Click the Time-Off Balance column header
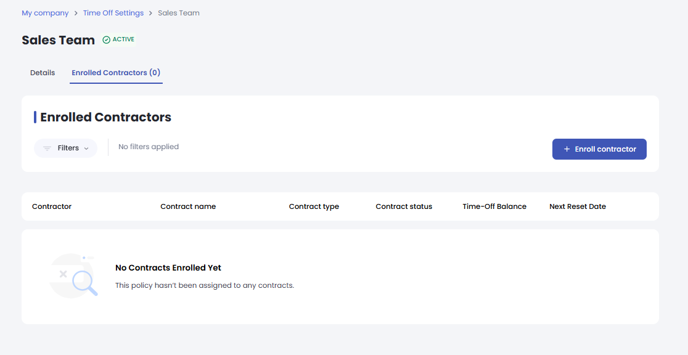 (x=494, y=206)
